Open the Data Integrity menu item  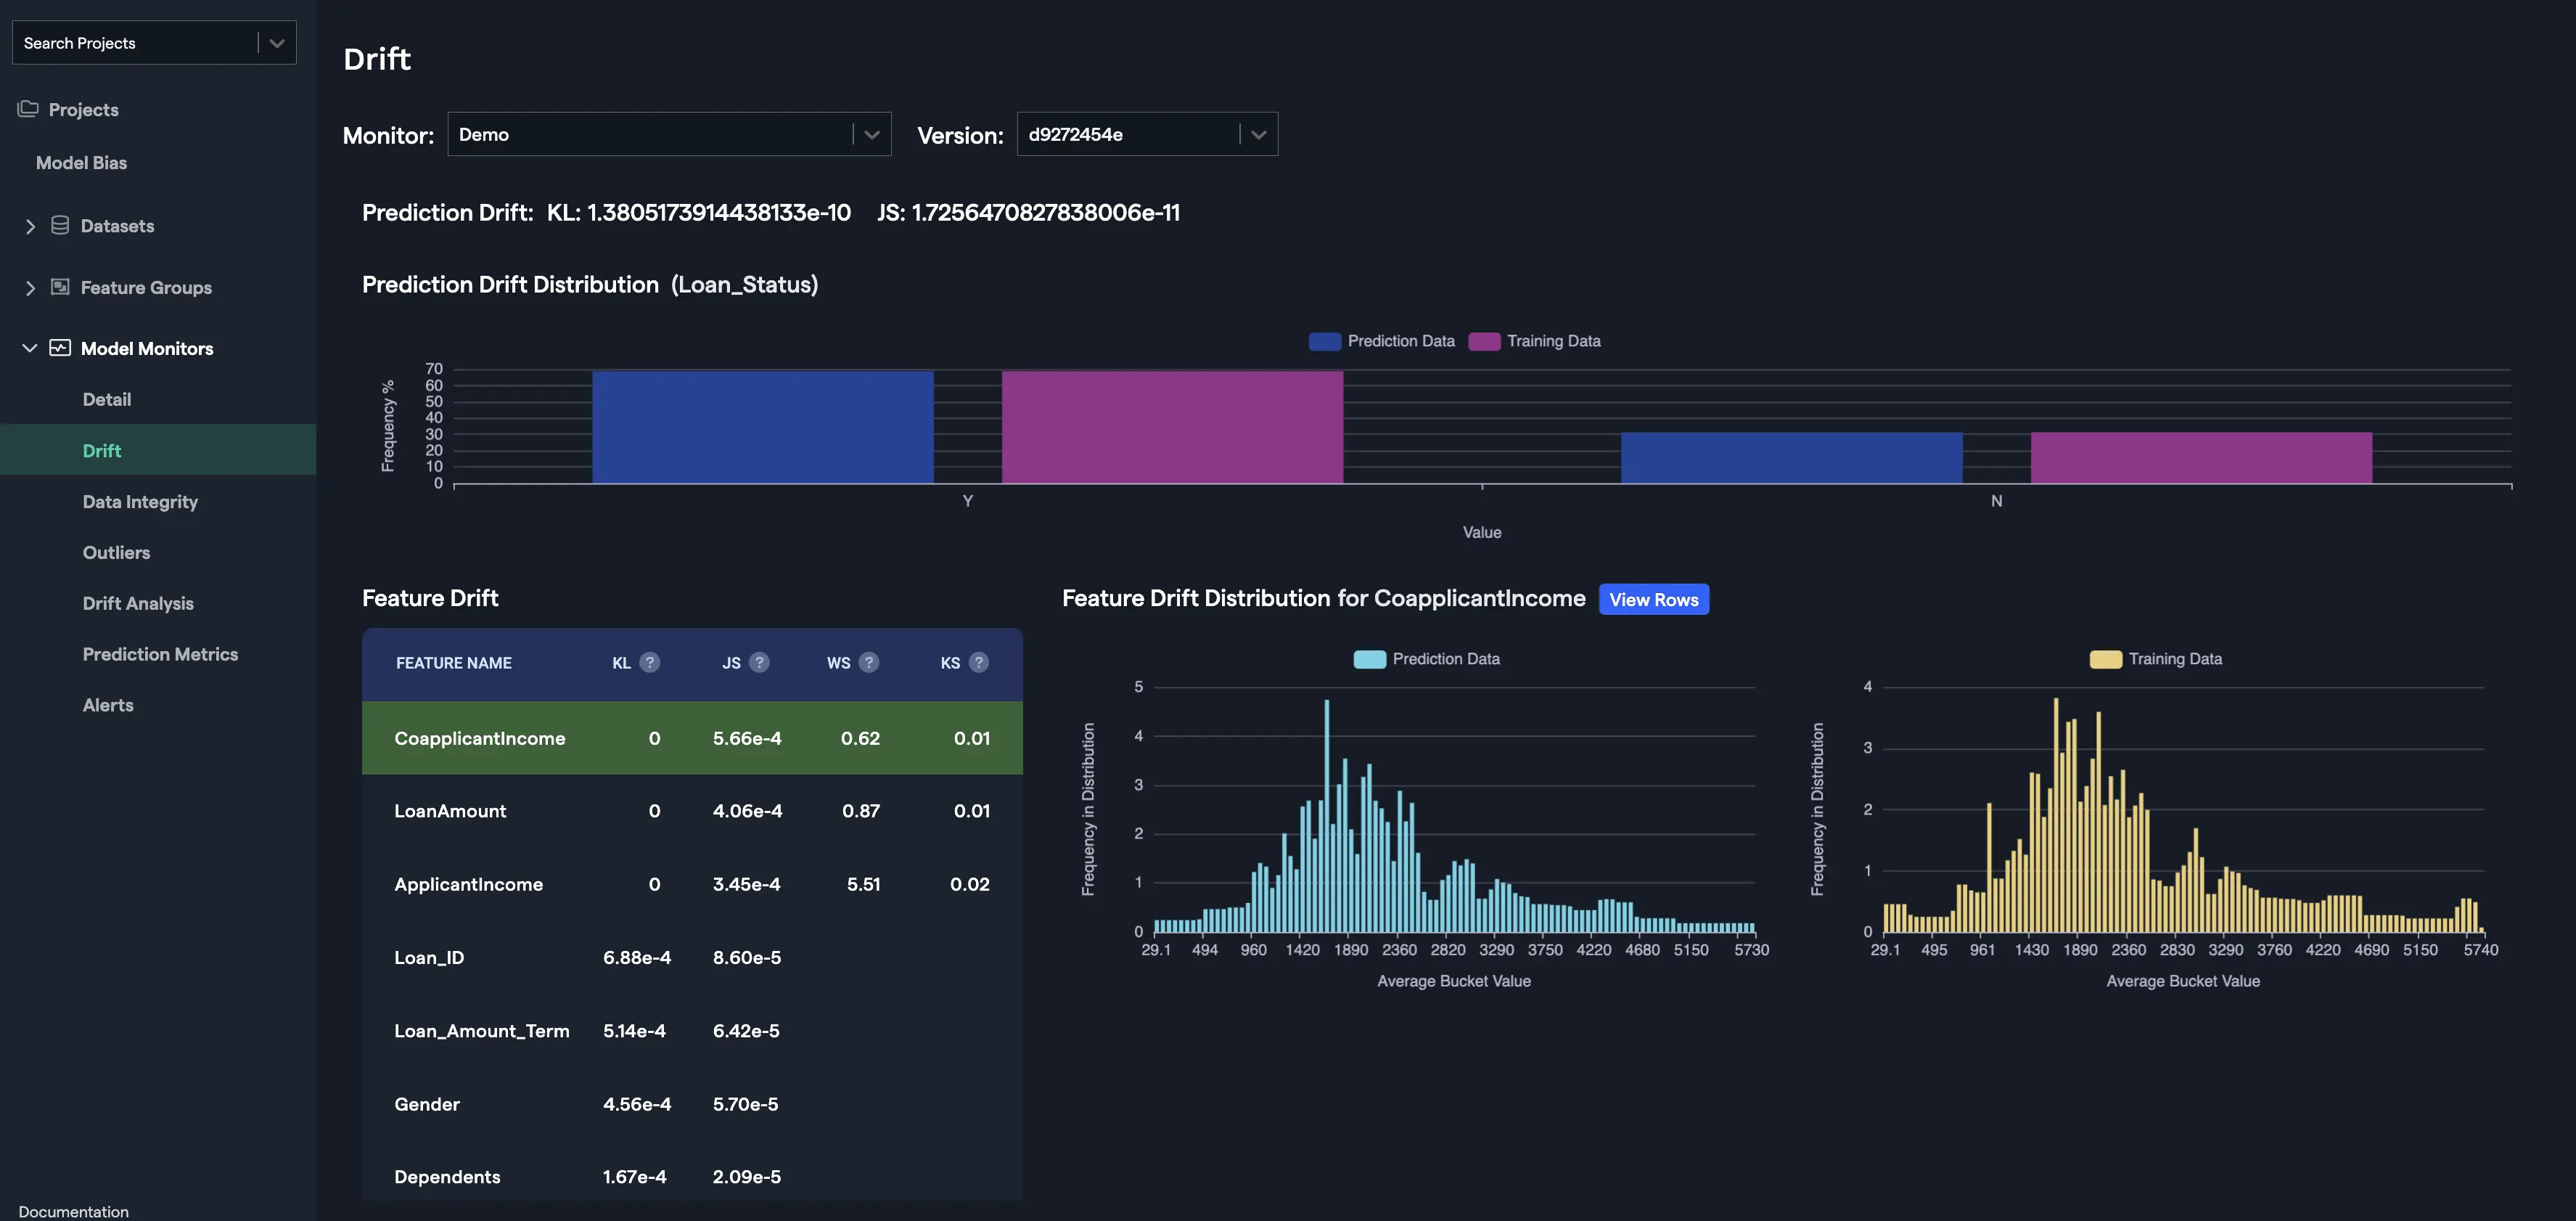click(x=140, y=501)
